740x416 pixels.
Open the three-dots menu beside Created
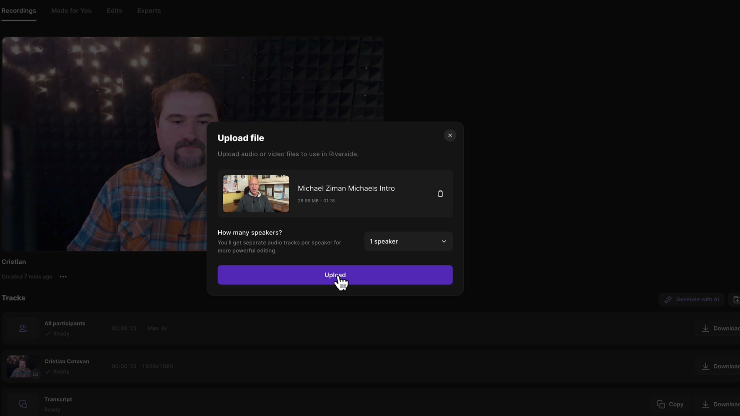click(63, 277)
